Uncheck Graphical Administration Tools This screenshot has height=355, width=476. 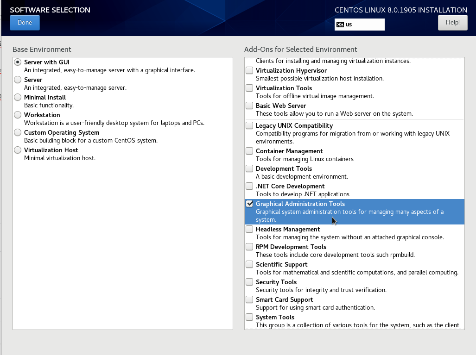pyautogui.click(x=249, y=204)
